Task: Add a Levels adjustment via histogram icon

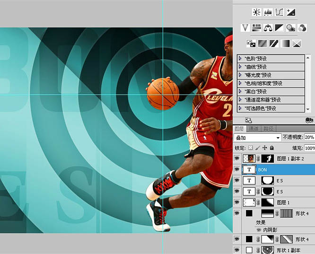Action: pos(268,12)
